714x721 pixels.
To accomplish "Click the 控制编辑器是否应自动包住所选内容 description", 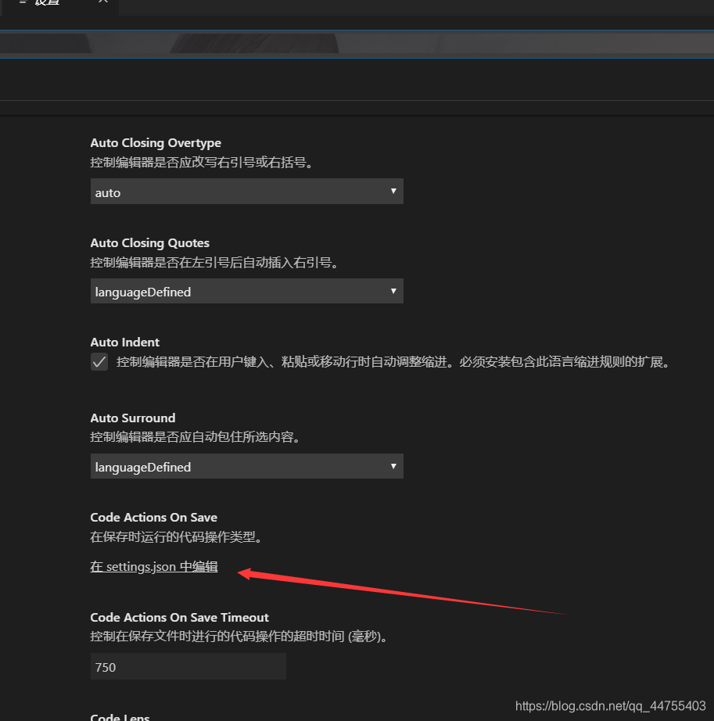I will (196, 437).
